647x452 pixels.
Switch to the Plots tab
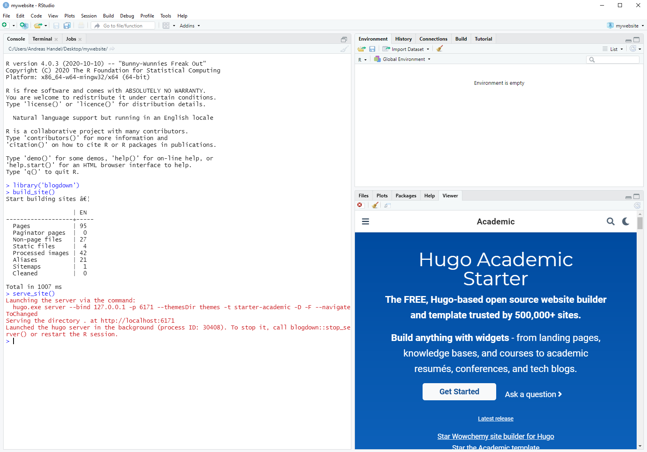[x=382, y=196]
